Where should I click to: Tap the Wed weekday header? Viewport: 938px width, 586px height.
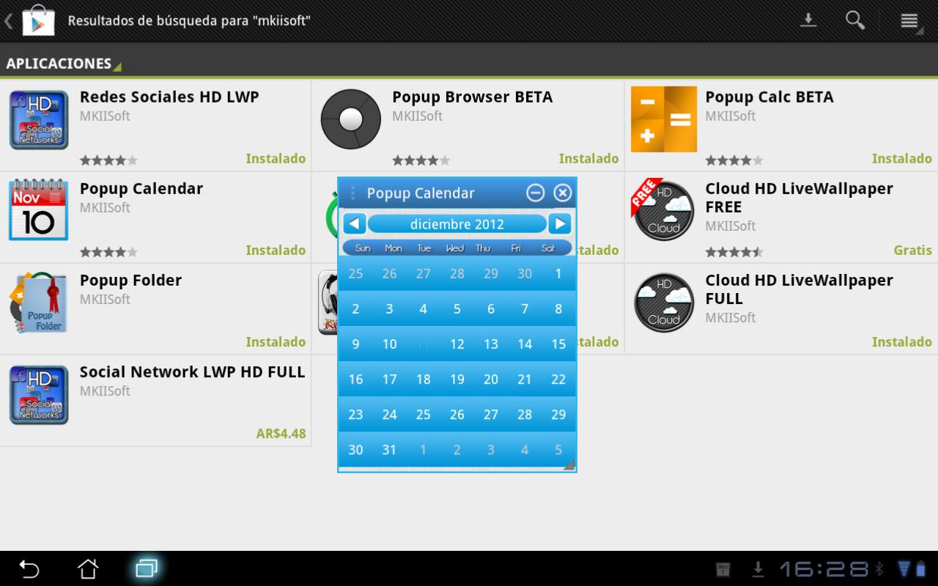click(x=455, y=248)
